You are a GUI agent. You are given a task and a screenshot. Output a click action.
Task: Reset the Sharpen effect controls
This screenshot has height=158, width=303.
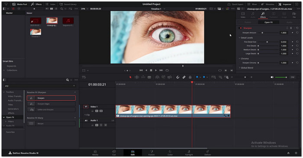(297, 28)
